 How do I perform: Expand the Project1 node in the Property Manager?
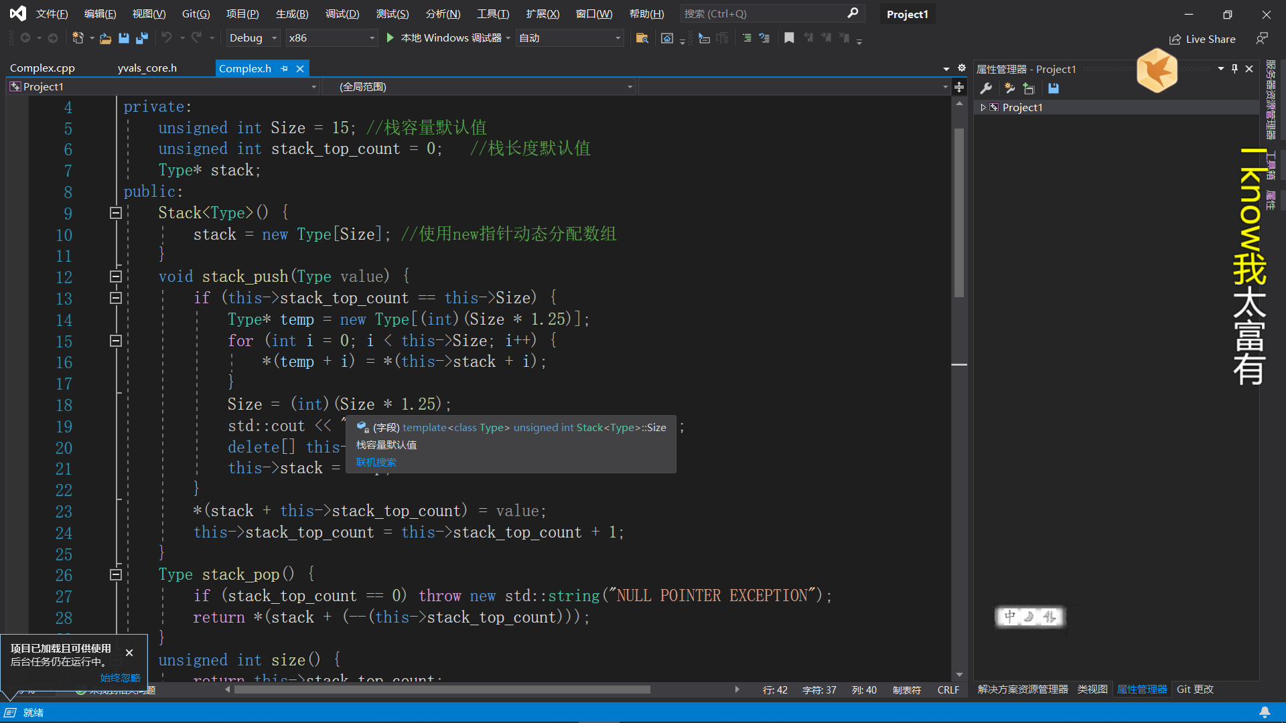(x=983, y=107)
